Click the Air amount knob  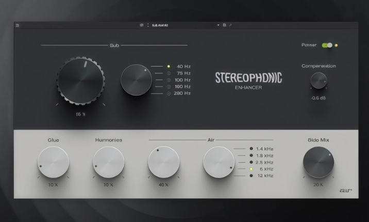pos(164,162)
